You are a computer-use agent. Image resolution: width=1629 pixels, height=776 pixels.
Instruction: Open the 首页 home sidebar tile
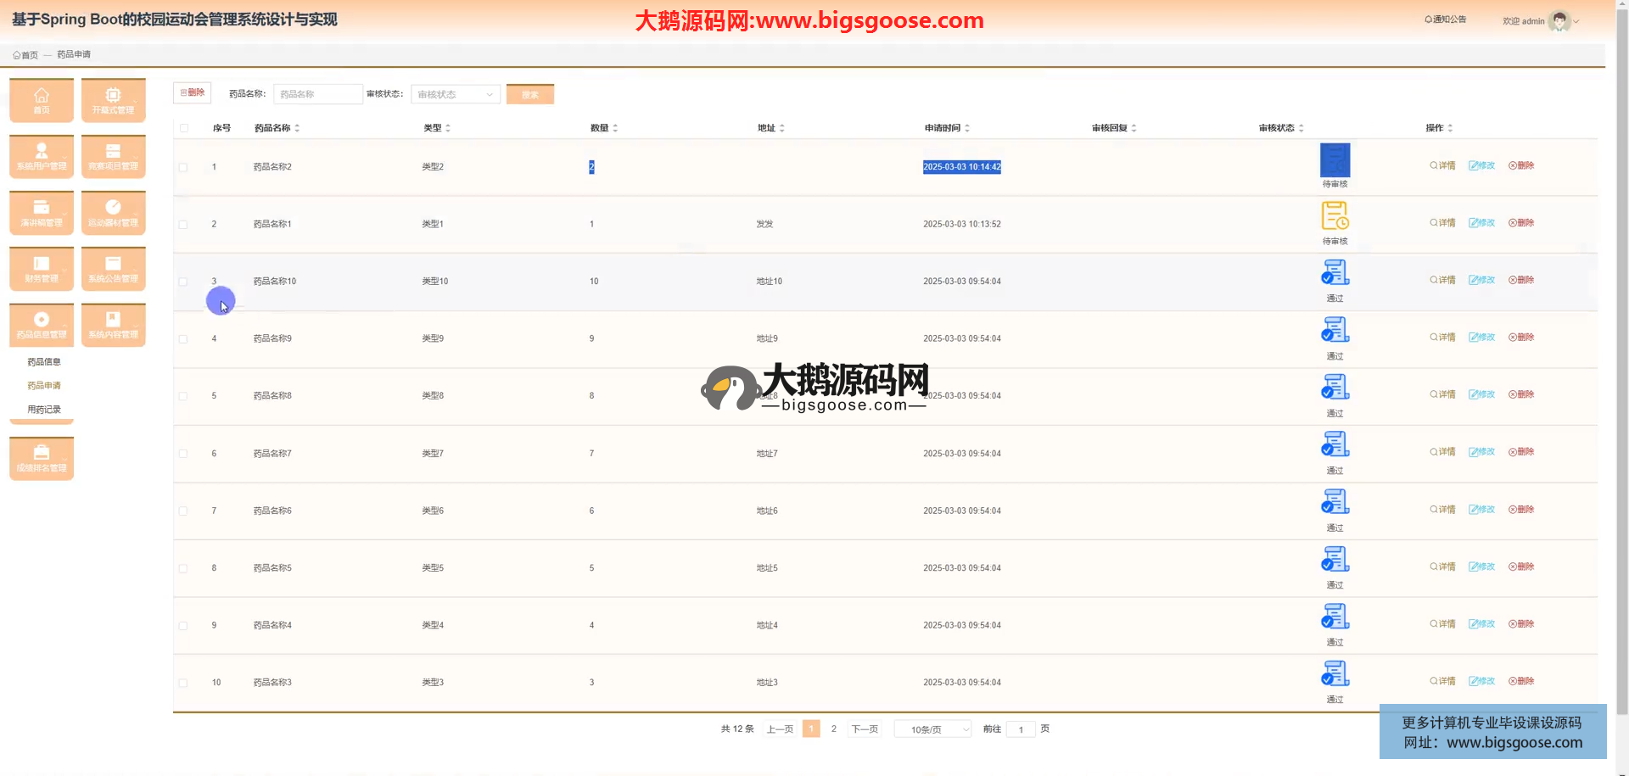(x=42, y=100)
